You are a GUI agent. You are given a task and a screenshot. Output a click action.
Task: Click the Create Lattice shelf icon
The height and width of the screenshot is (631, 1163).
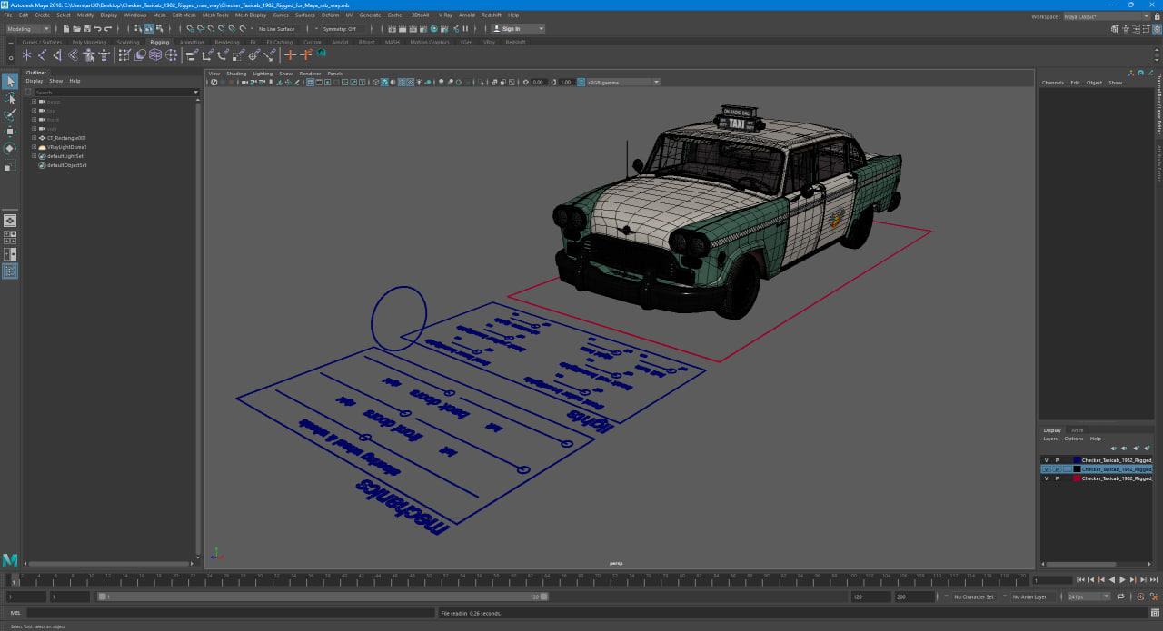pos(155,55)
